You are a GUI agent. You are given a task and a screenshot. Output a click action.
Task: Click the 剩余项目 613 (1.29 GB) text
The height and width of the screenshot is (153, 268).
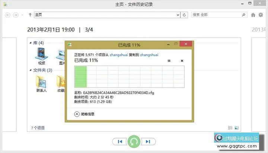pyautogui.click(x=93, y=102)
